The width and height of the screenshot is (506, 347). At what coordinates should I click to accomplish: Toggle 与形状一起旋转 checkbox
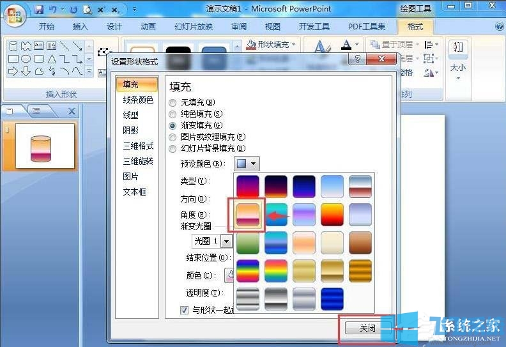tap(185, 311)
